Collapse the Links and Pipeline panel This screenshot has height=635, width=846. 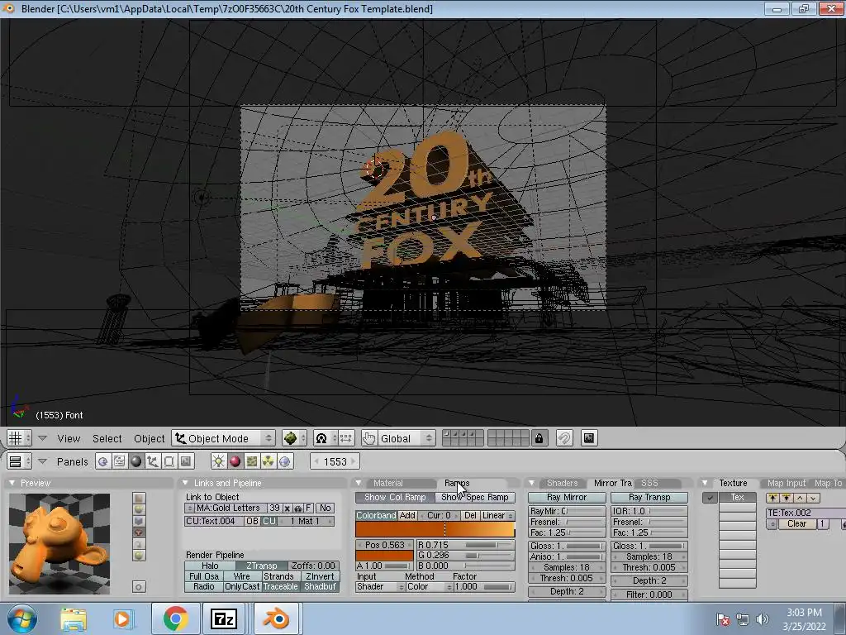186,483
